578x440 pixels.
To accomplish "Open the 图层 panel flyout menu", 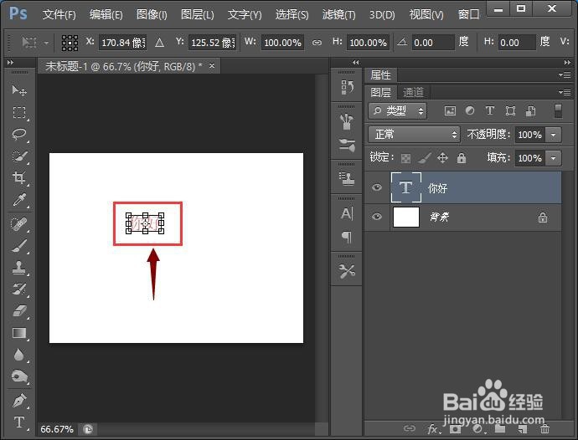I will coord(565,92).
